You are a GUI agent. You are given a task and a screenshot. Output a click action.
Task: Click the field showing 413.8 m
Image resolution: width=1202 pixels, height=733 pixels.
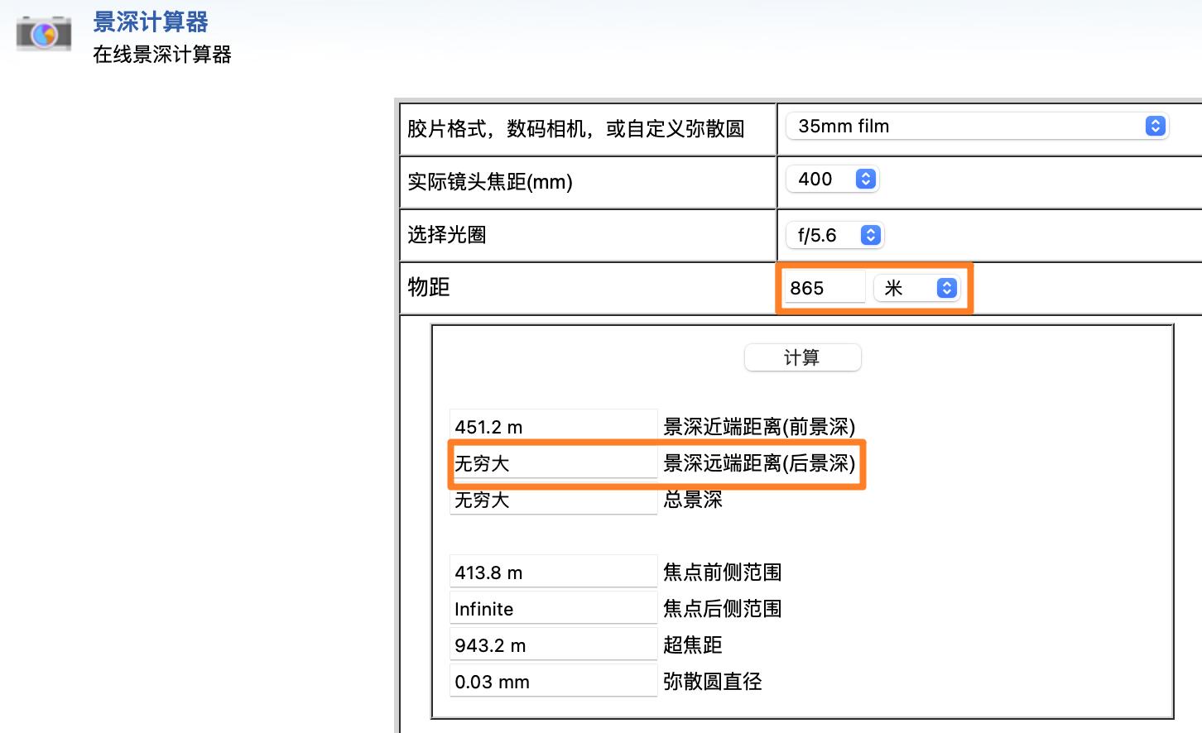click(553, 571)
